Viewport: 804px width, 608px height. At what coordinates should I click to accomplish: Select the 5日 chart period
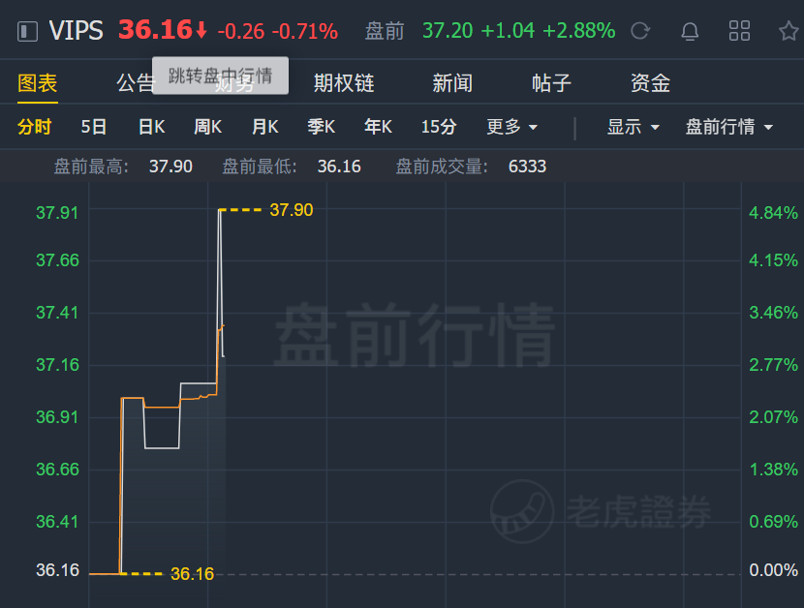click(x=93, y=126)
